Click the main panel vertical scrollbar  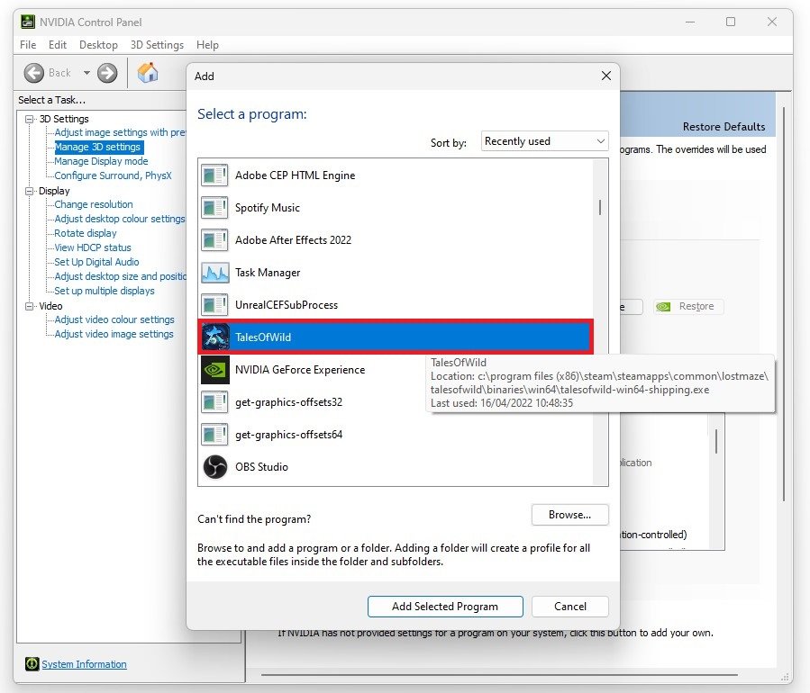click(x=784, y=304)
